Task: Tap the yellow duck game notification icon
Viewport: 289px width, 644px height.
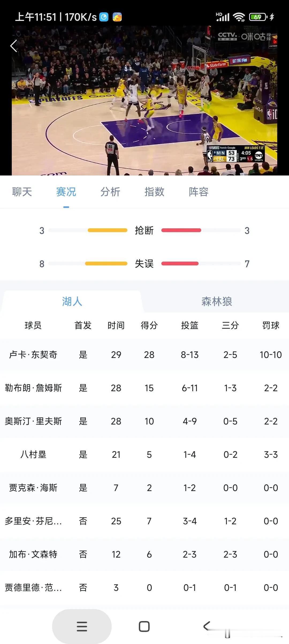Action: 117,17
